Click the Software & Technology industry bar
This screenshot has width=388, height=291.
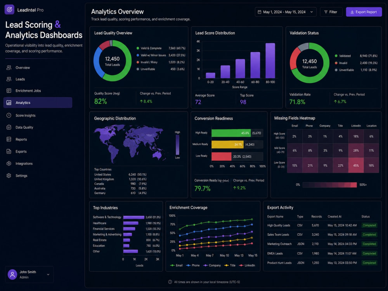[133, 217]
